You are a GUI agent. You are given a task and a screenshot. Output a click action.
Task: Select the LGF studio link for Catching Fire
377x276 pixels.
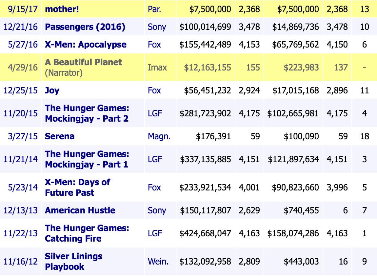[x=155, y=233]
